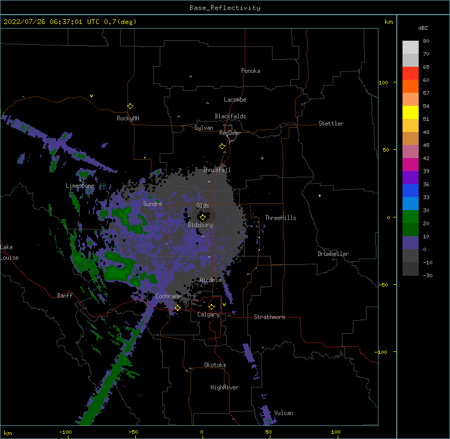Select the Airdrie city label
Screen dimensions: 450x439
pyautogui.click(x=211, y=280)
